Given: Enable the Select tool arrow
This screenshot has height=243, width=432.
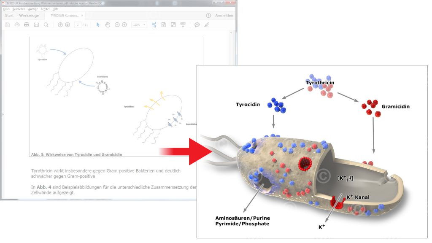Looking at the screenshot, I should (x=98, y=24).
